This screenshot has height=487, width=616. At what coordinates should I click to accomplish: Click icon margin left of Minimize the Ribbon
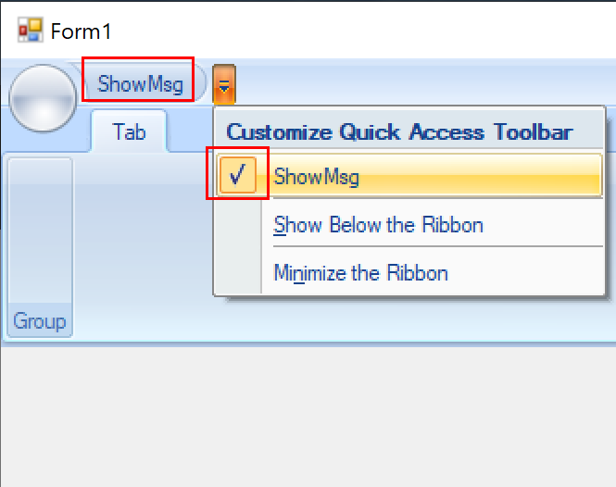point(238,272)
